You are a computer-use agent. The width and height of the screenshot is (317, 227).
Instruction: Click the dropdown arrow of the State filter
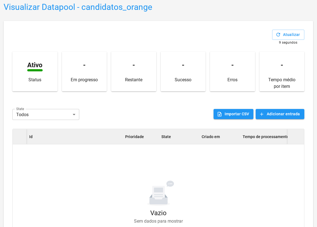(74, 114)
